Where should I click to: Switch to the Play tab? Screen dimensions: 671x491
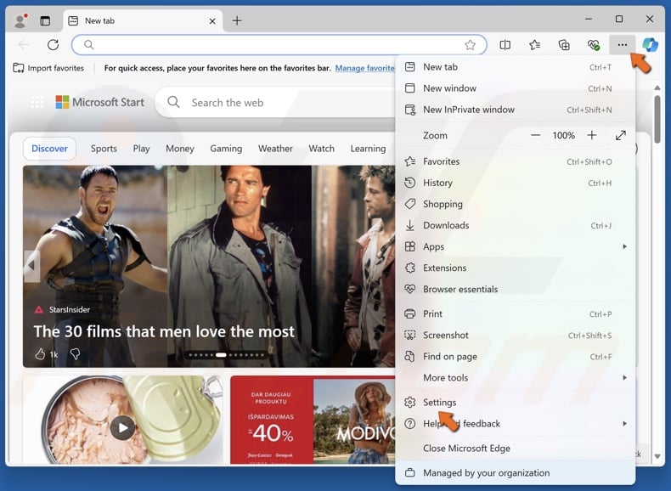(x=141, y=149)
